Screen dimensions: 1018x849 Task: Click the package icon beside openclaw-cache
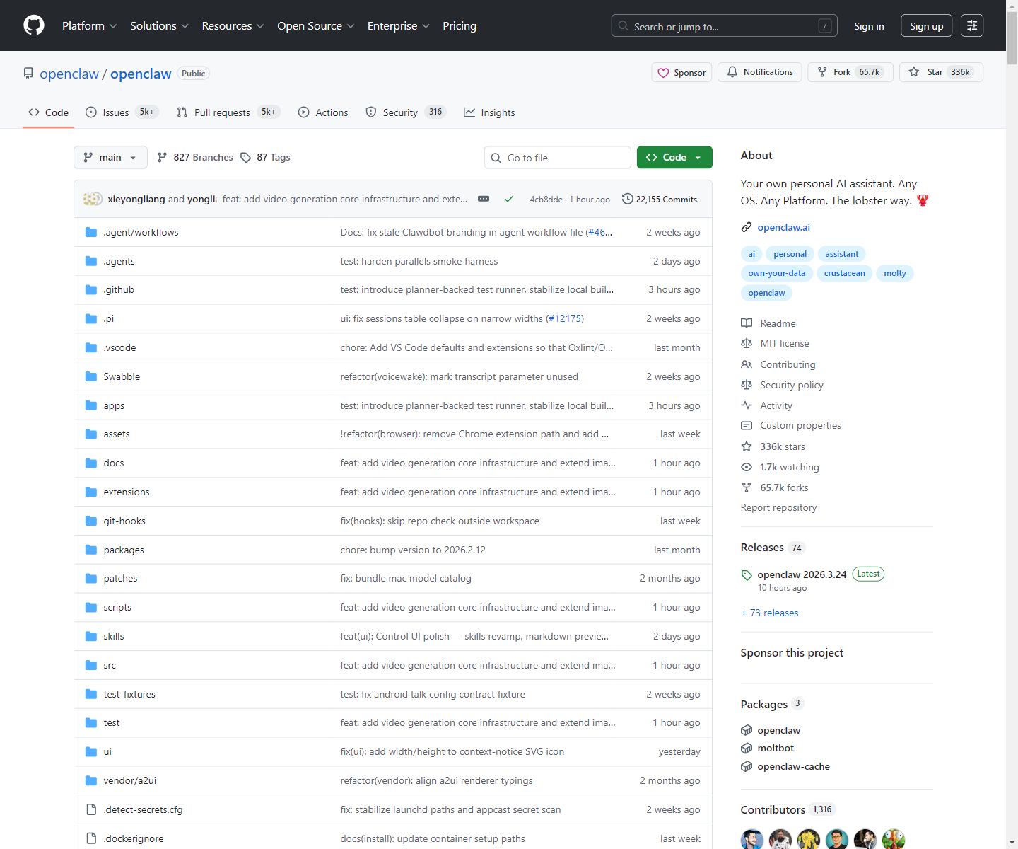click(746, 766)
